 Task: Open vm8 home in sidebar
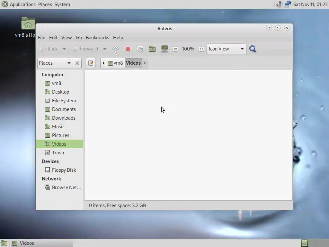click(x=59, y=83)
